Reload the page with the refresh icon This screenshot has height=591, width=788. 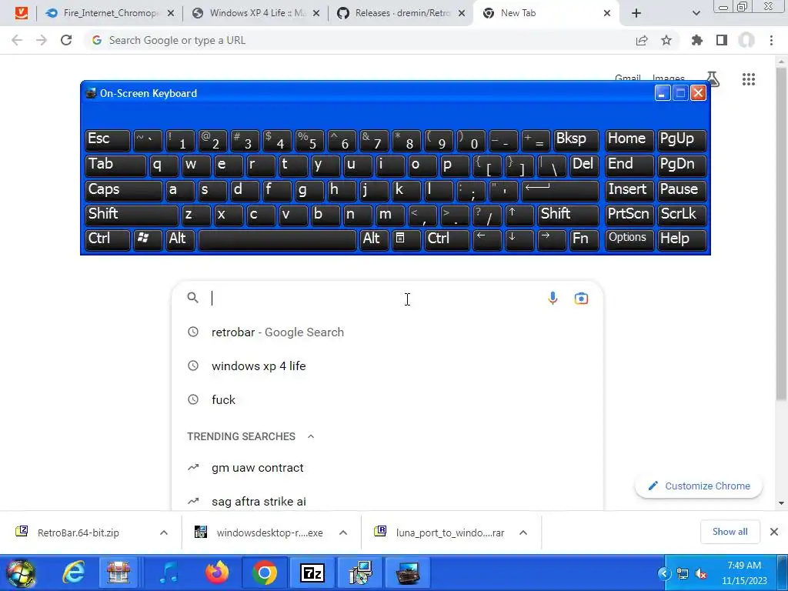click(x=66, y=40)
